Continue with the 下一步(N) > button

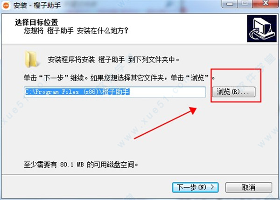tap(195, 187)
